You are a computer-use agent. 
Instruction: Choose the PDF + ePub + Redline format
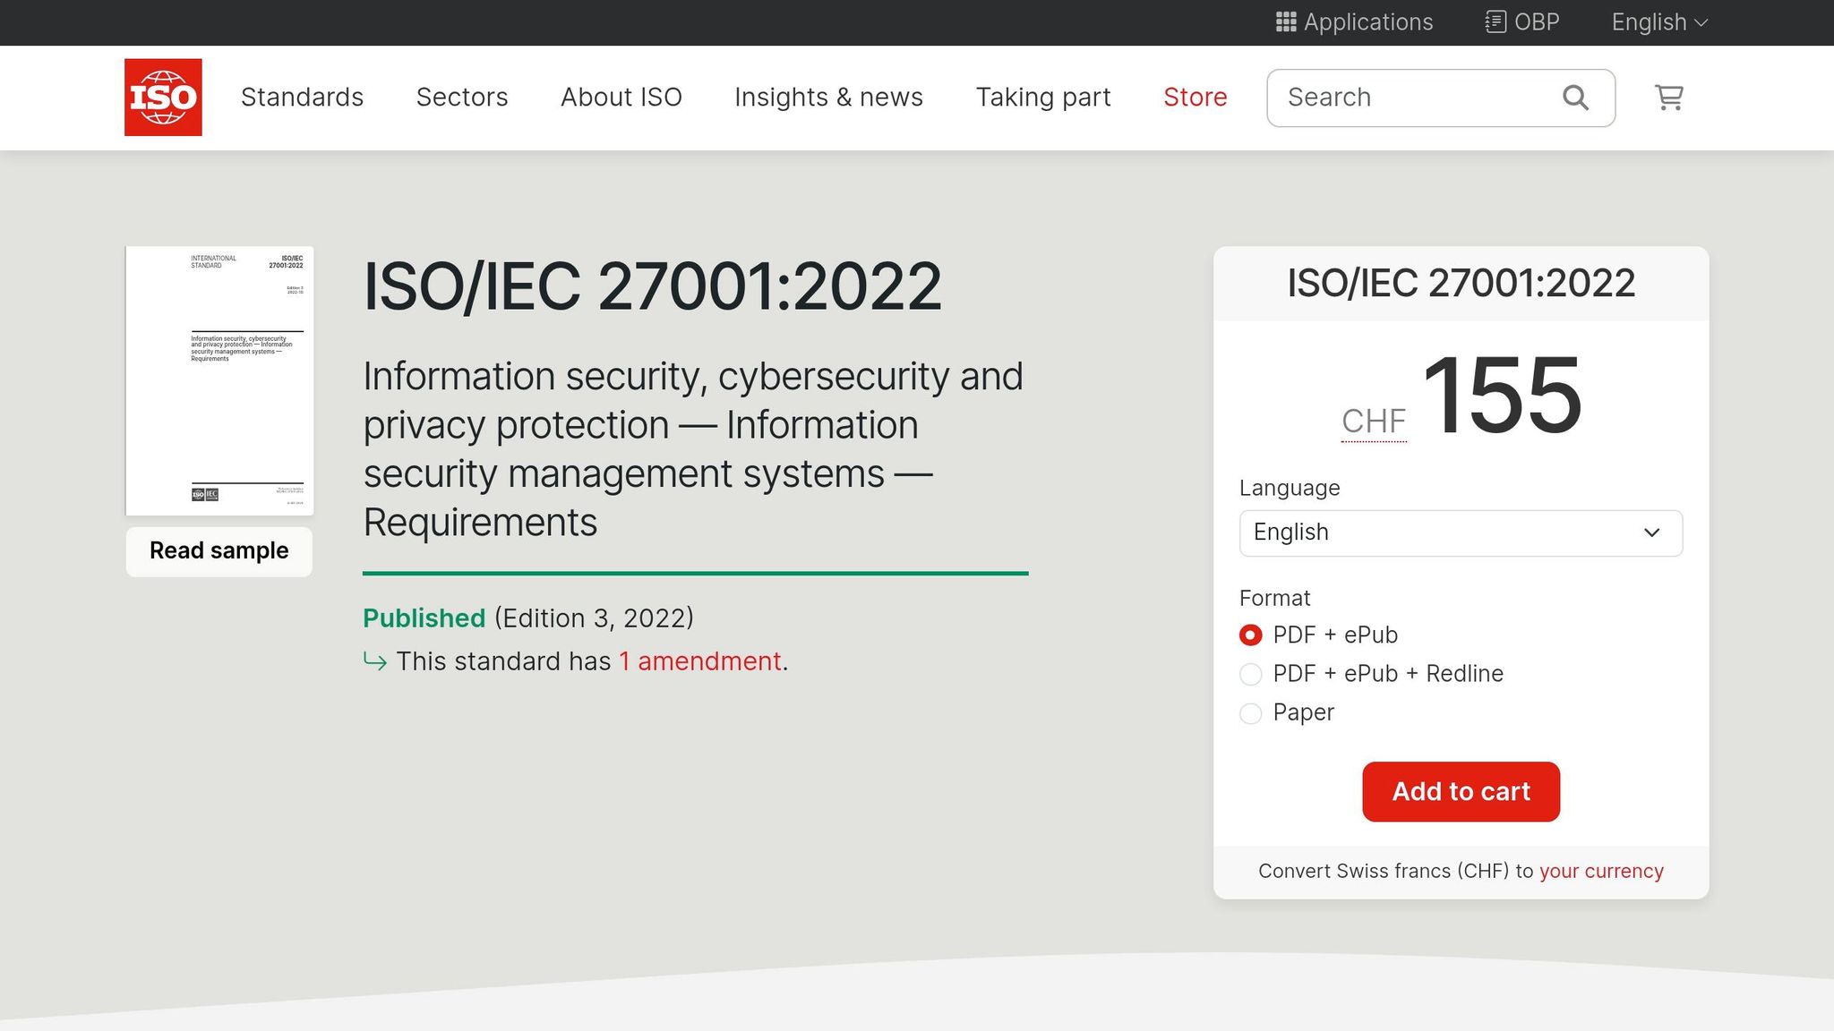pos(1250,674)
